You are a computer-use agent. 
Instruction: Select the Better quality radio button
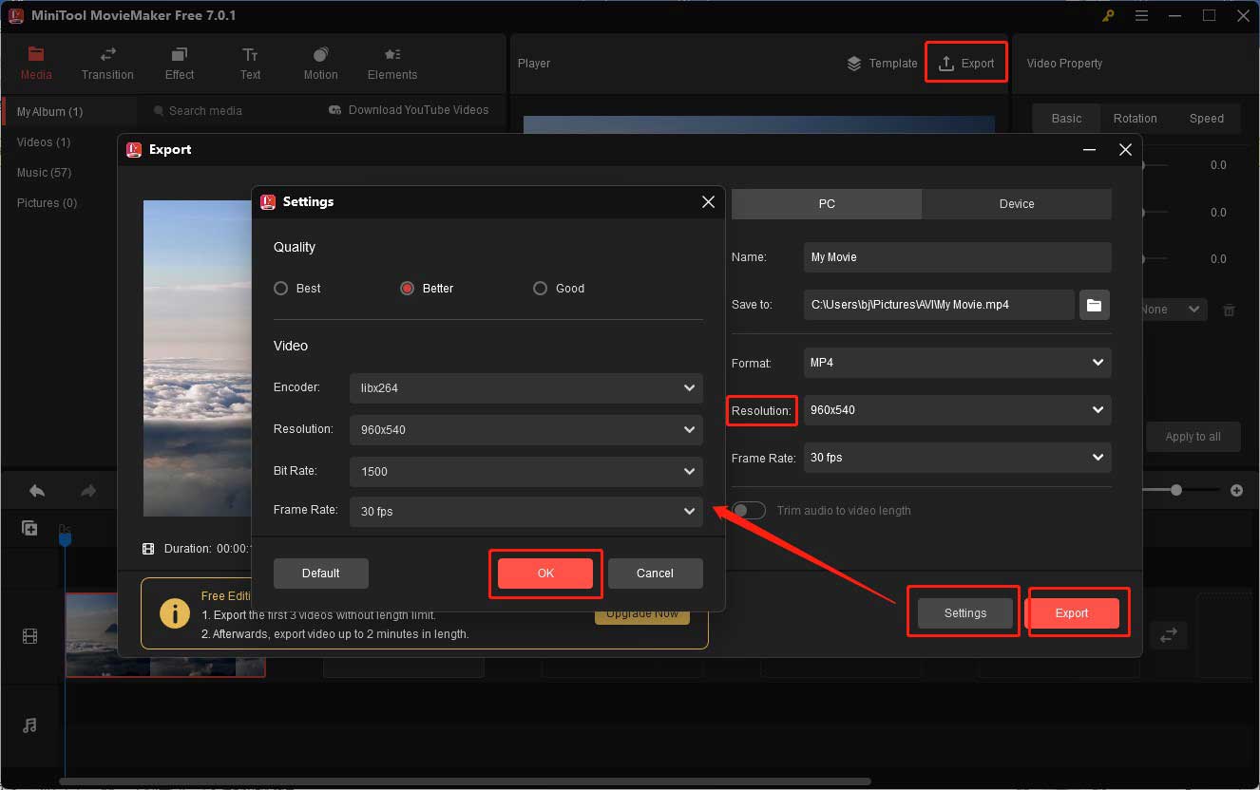[407, 289]
